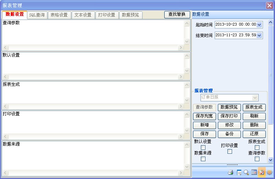Click the 修改 button
Image resolution: width=275 pixels, height=179 pixels.
point(229,125)
